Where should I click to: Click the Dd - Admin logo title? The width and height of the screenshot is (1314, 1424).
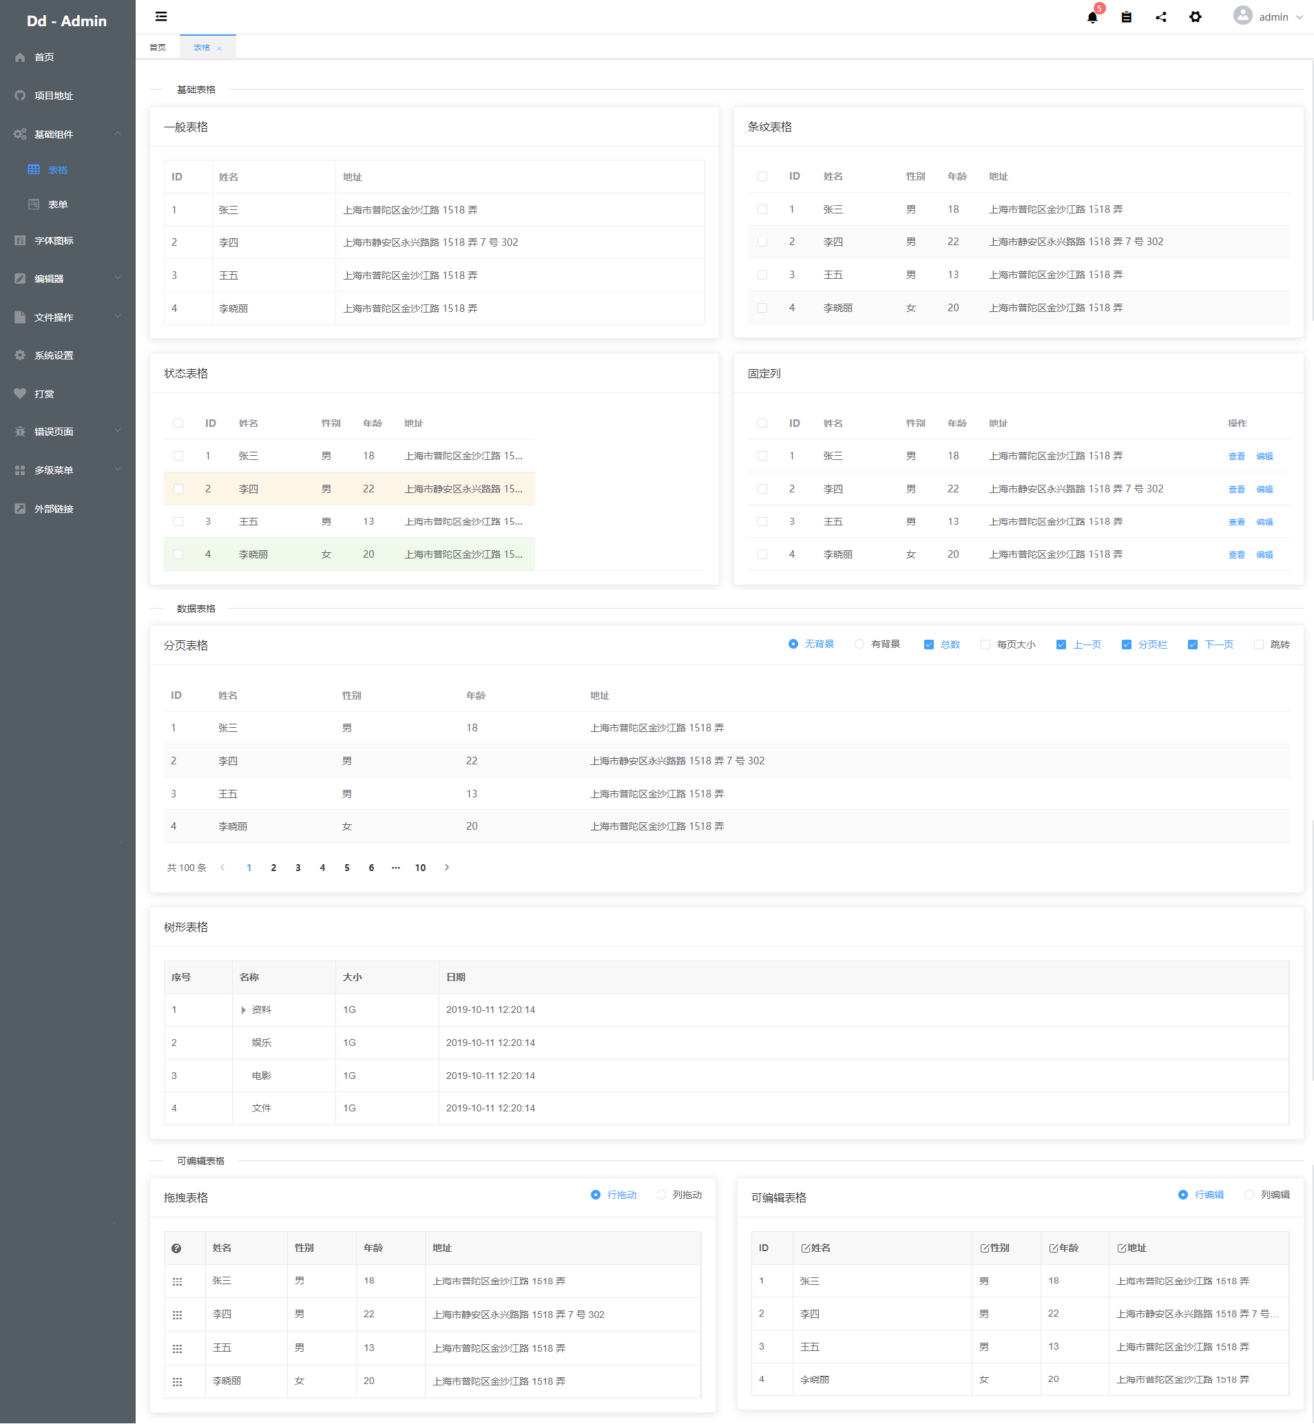(67, 21)
